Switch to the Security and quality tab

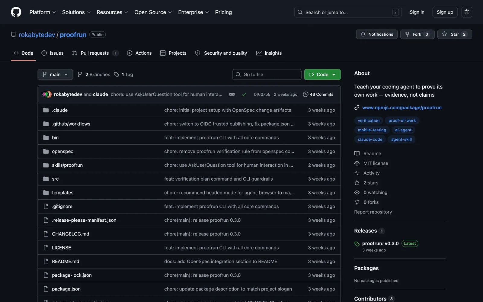pyautogui.click(x=221, y=53)
